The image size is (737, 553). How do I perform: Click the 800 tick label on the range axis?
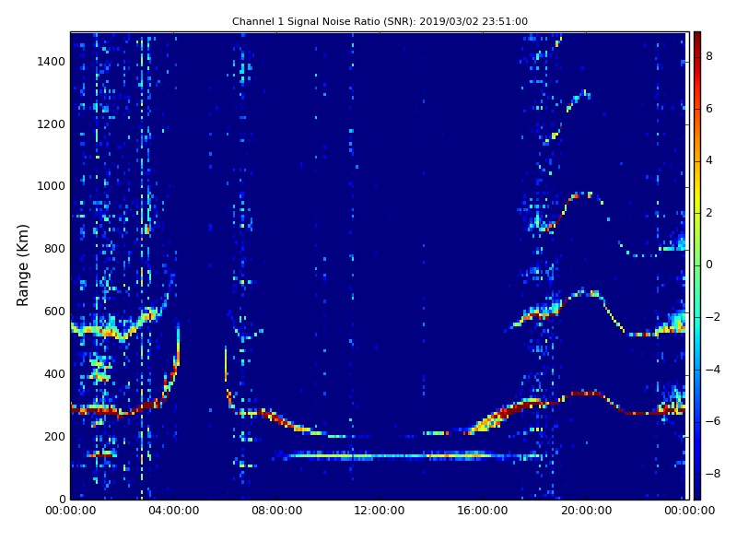click(x=54, y=249)
